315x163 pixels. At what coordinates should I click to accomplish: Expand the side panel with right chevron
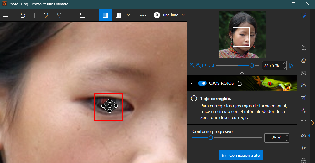(312, 123)
